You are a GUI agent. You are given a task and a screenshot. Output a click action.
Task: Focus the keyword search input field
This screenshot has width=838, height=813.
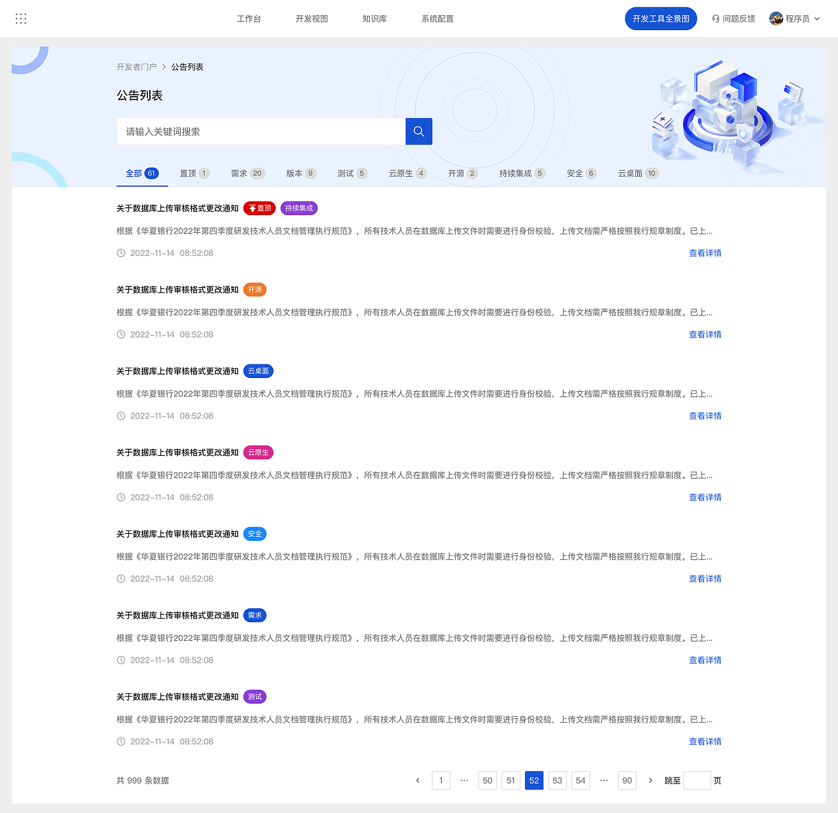click(261, 131)
